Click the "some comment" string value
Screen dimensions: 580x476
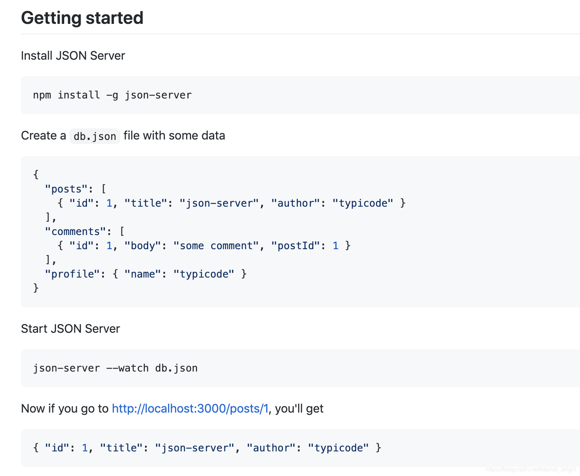pyautogui.click(x=216, y=246)
